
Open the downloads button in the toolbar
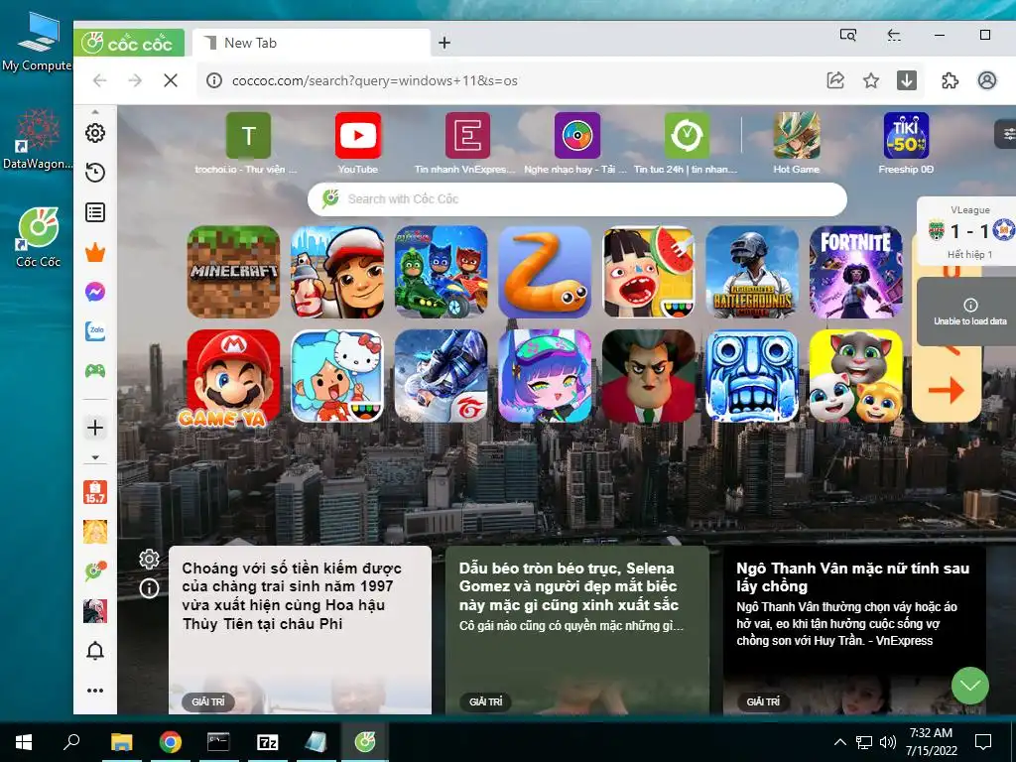[x=907, y=80]
